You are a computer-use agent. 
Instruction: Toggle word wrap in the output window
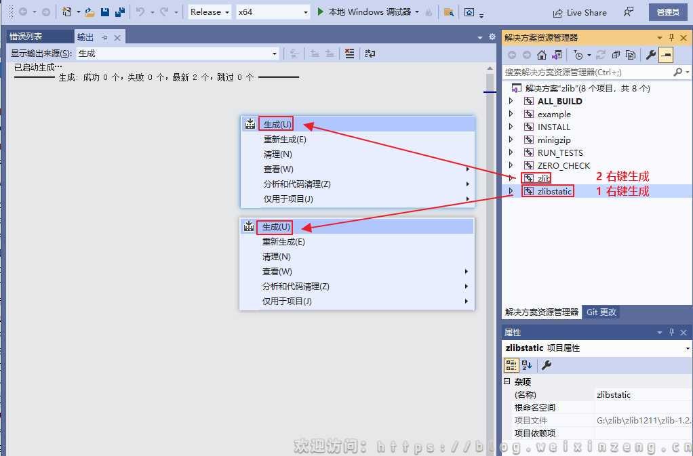370,54
